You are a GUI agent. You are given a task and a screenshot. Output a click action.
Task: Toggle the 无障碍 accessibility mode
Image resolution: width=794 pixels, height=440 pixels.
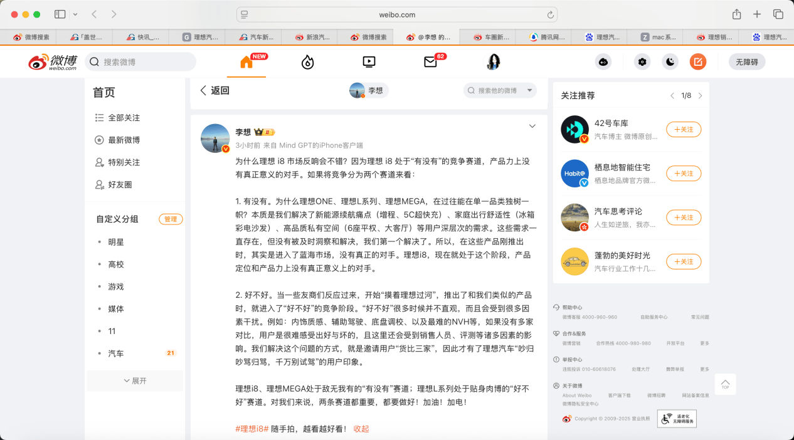click(746, 61)
